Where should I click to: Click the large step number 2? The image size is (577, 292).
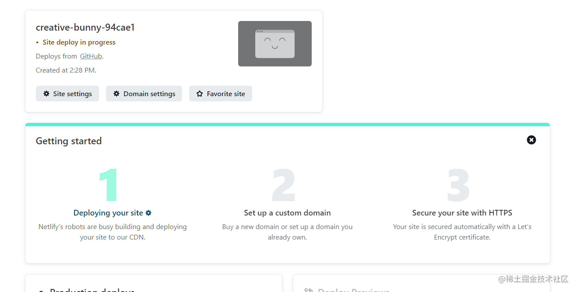click(x=284, y=185)
